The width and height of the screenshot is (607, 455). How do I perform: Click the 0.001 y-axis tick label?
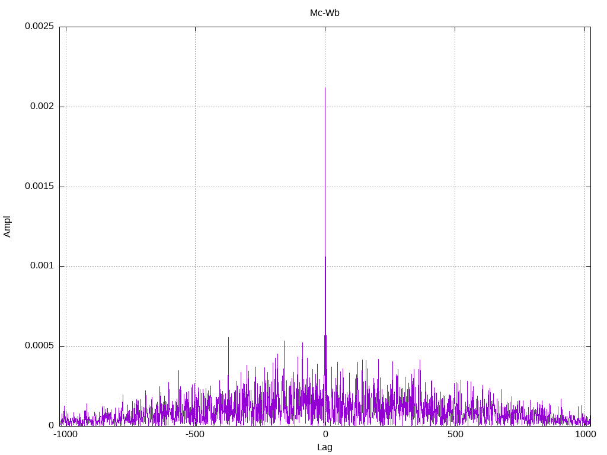coord(41,266)
